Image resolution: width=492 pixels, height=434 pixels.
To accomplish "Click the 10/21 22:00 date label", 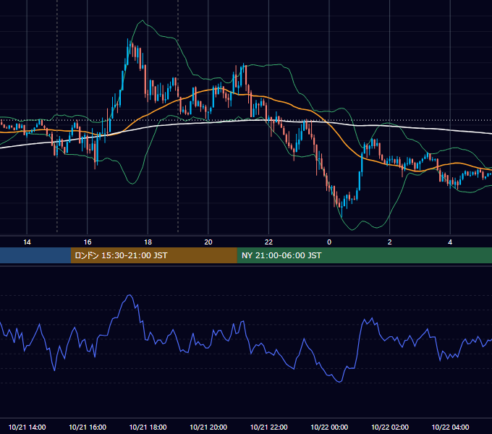I will click(x=268, y=427).
